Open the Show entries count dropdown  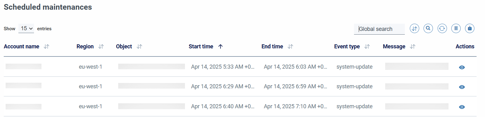[26, 28]
